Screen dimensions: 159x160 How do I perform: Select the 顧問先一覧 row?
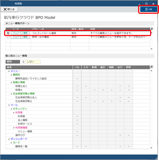pyautogui.click(x=78, y=147)
